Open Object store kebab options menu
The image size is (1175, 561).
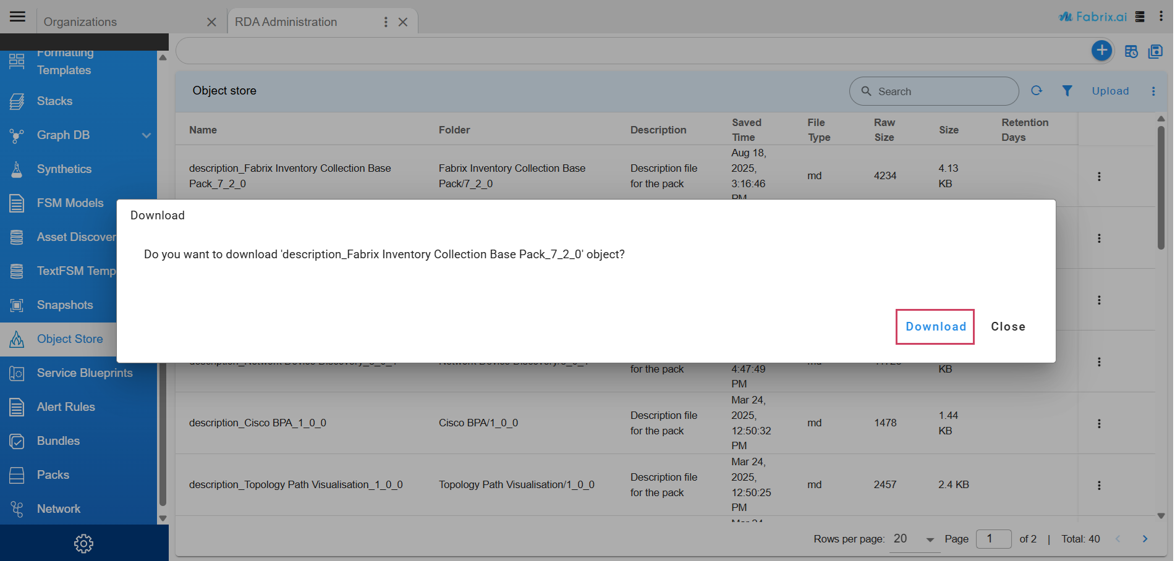tap(1153, 91)
